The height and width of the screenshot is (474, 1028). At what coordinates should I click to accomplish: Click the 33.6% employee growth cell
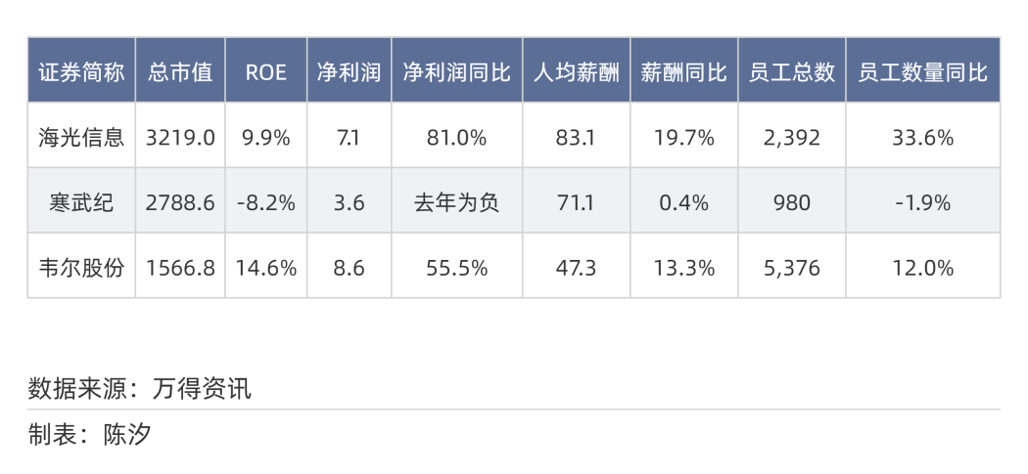(x=922, y=137)
